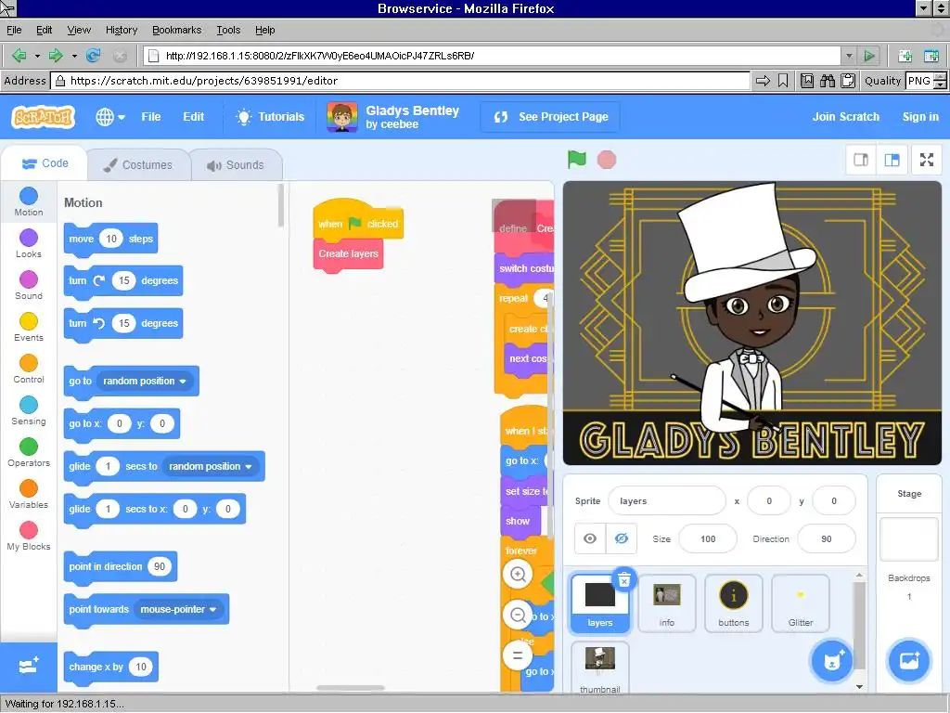Open the 'point towards mouse-pointer' dropdown
The width and height of the screenshot is (950, 713).
pos(178,609)
